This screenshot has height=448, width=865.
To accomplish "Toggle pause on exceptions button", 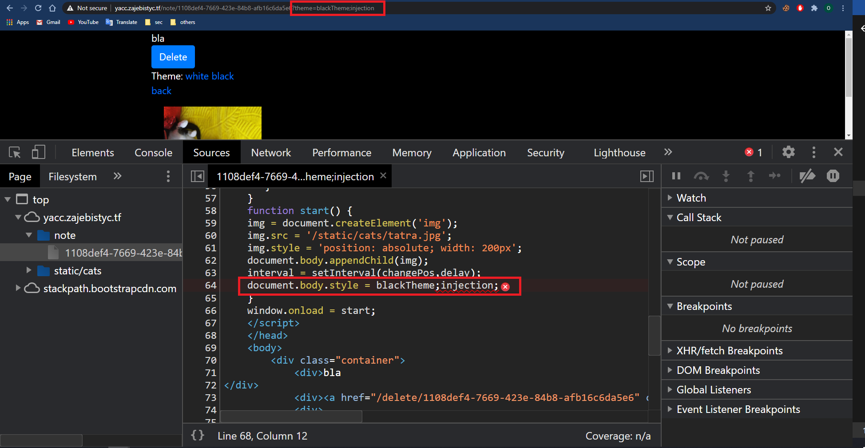I will pyautogui.click(x=833, y=176).
